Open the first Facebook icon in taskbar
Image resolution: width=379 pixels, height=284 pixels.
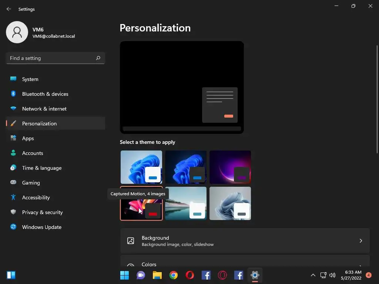pos(206,275)
